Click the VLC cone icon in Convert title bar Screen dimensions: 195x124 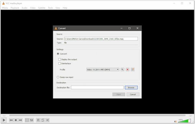pos(56,28)
